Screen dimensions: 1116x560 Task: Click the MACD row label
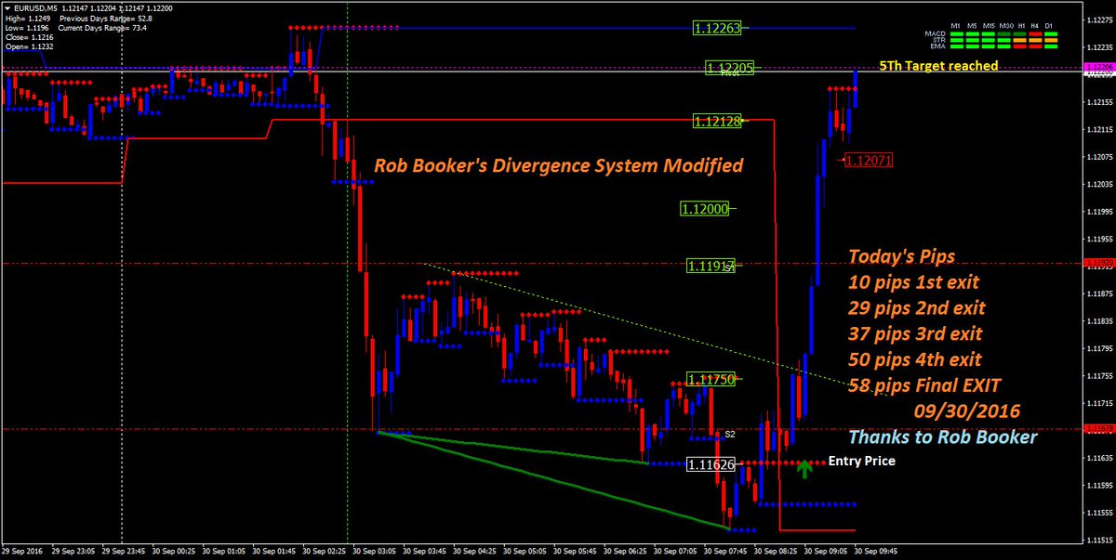(936, 34)
